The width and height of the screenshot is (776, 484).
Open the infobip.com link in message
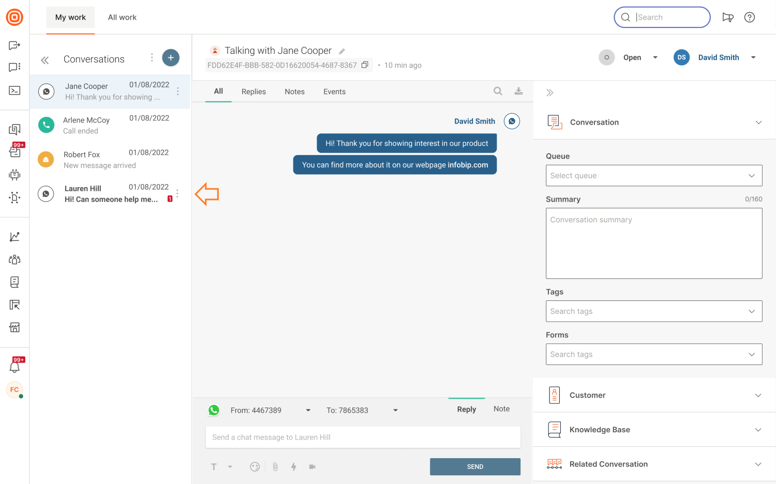pos(468,165)
